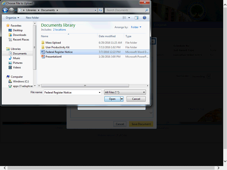Sort by the Type column header
Viewport: 227px width, 170px height.
point(128,36)
